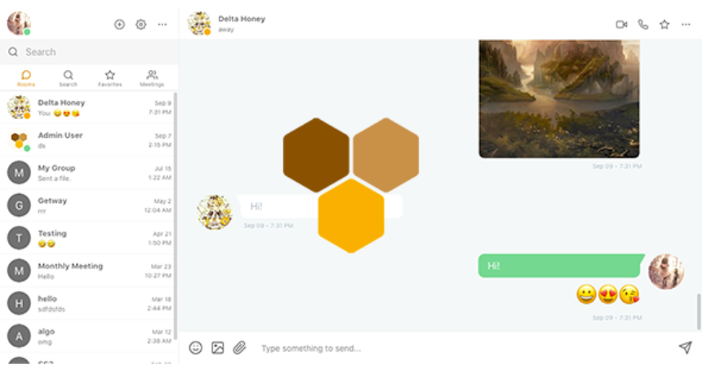This screenshot has height=371, width=702.
Task: Start a voice call using phone icon
Action: point(643,24)
